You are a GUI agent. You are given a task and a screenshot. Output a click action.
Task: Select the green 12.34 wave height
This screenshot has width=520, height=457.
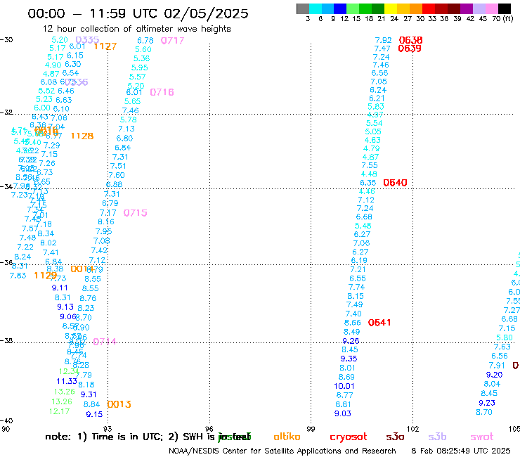click(69, 371)
